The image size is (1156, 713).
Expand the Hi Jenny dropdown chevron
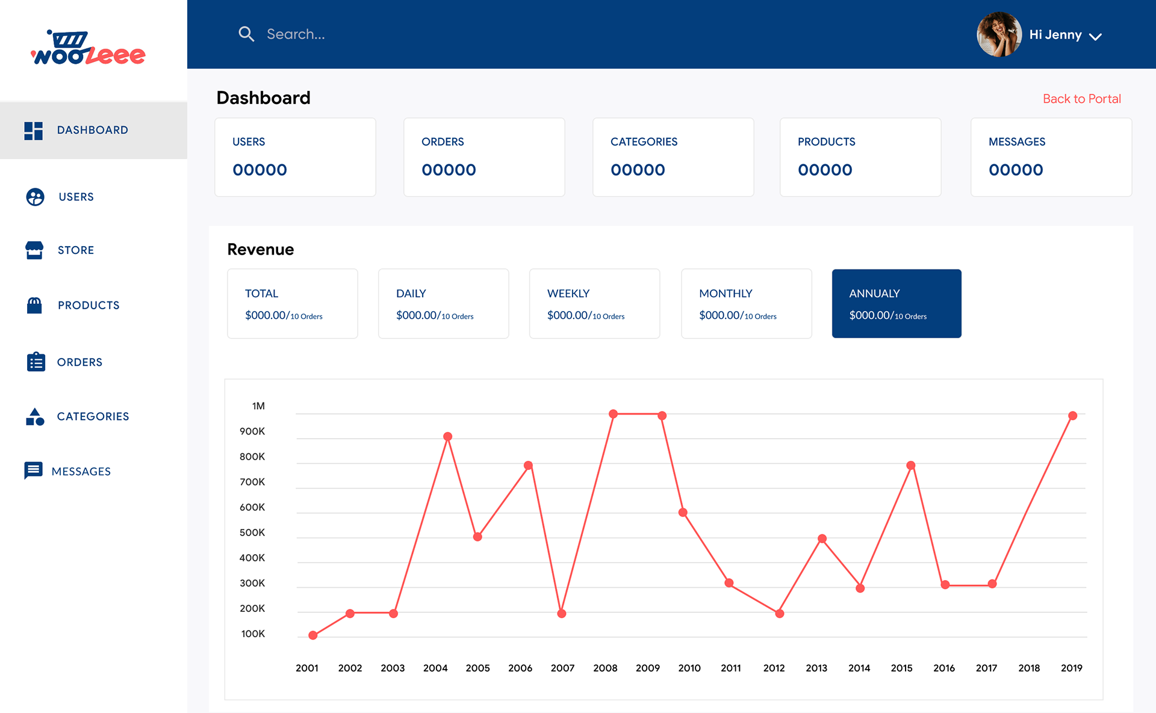pos(1096,37)
